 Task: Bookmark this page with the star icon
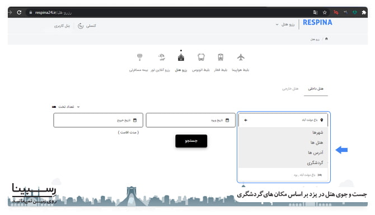coord(325,12)
